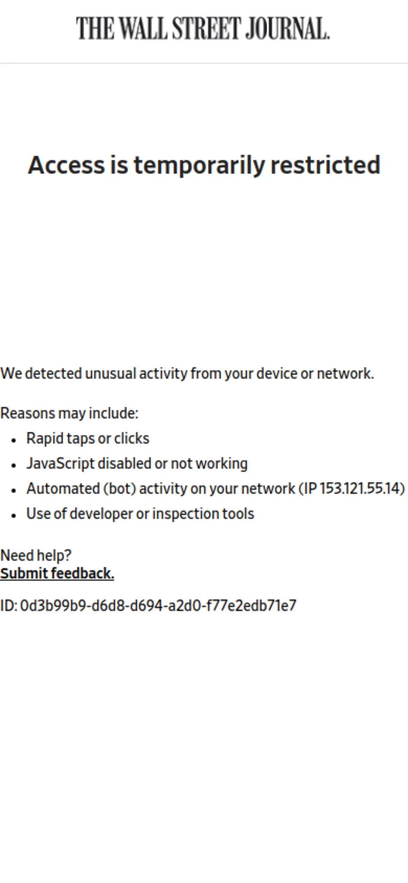Screen dimensions: 408x883
Task: Click the Reasons may include text
Action: pyautogui.click(x=69, y=413)
